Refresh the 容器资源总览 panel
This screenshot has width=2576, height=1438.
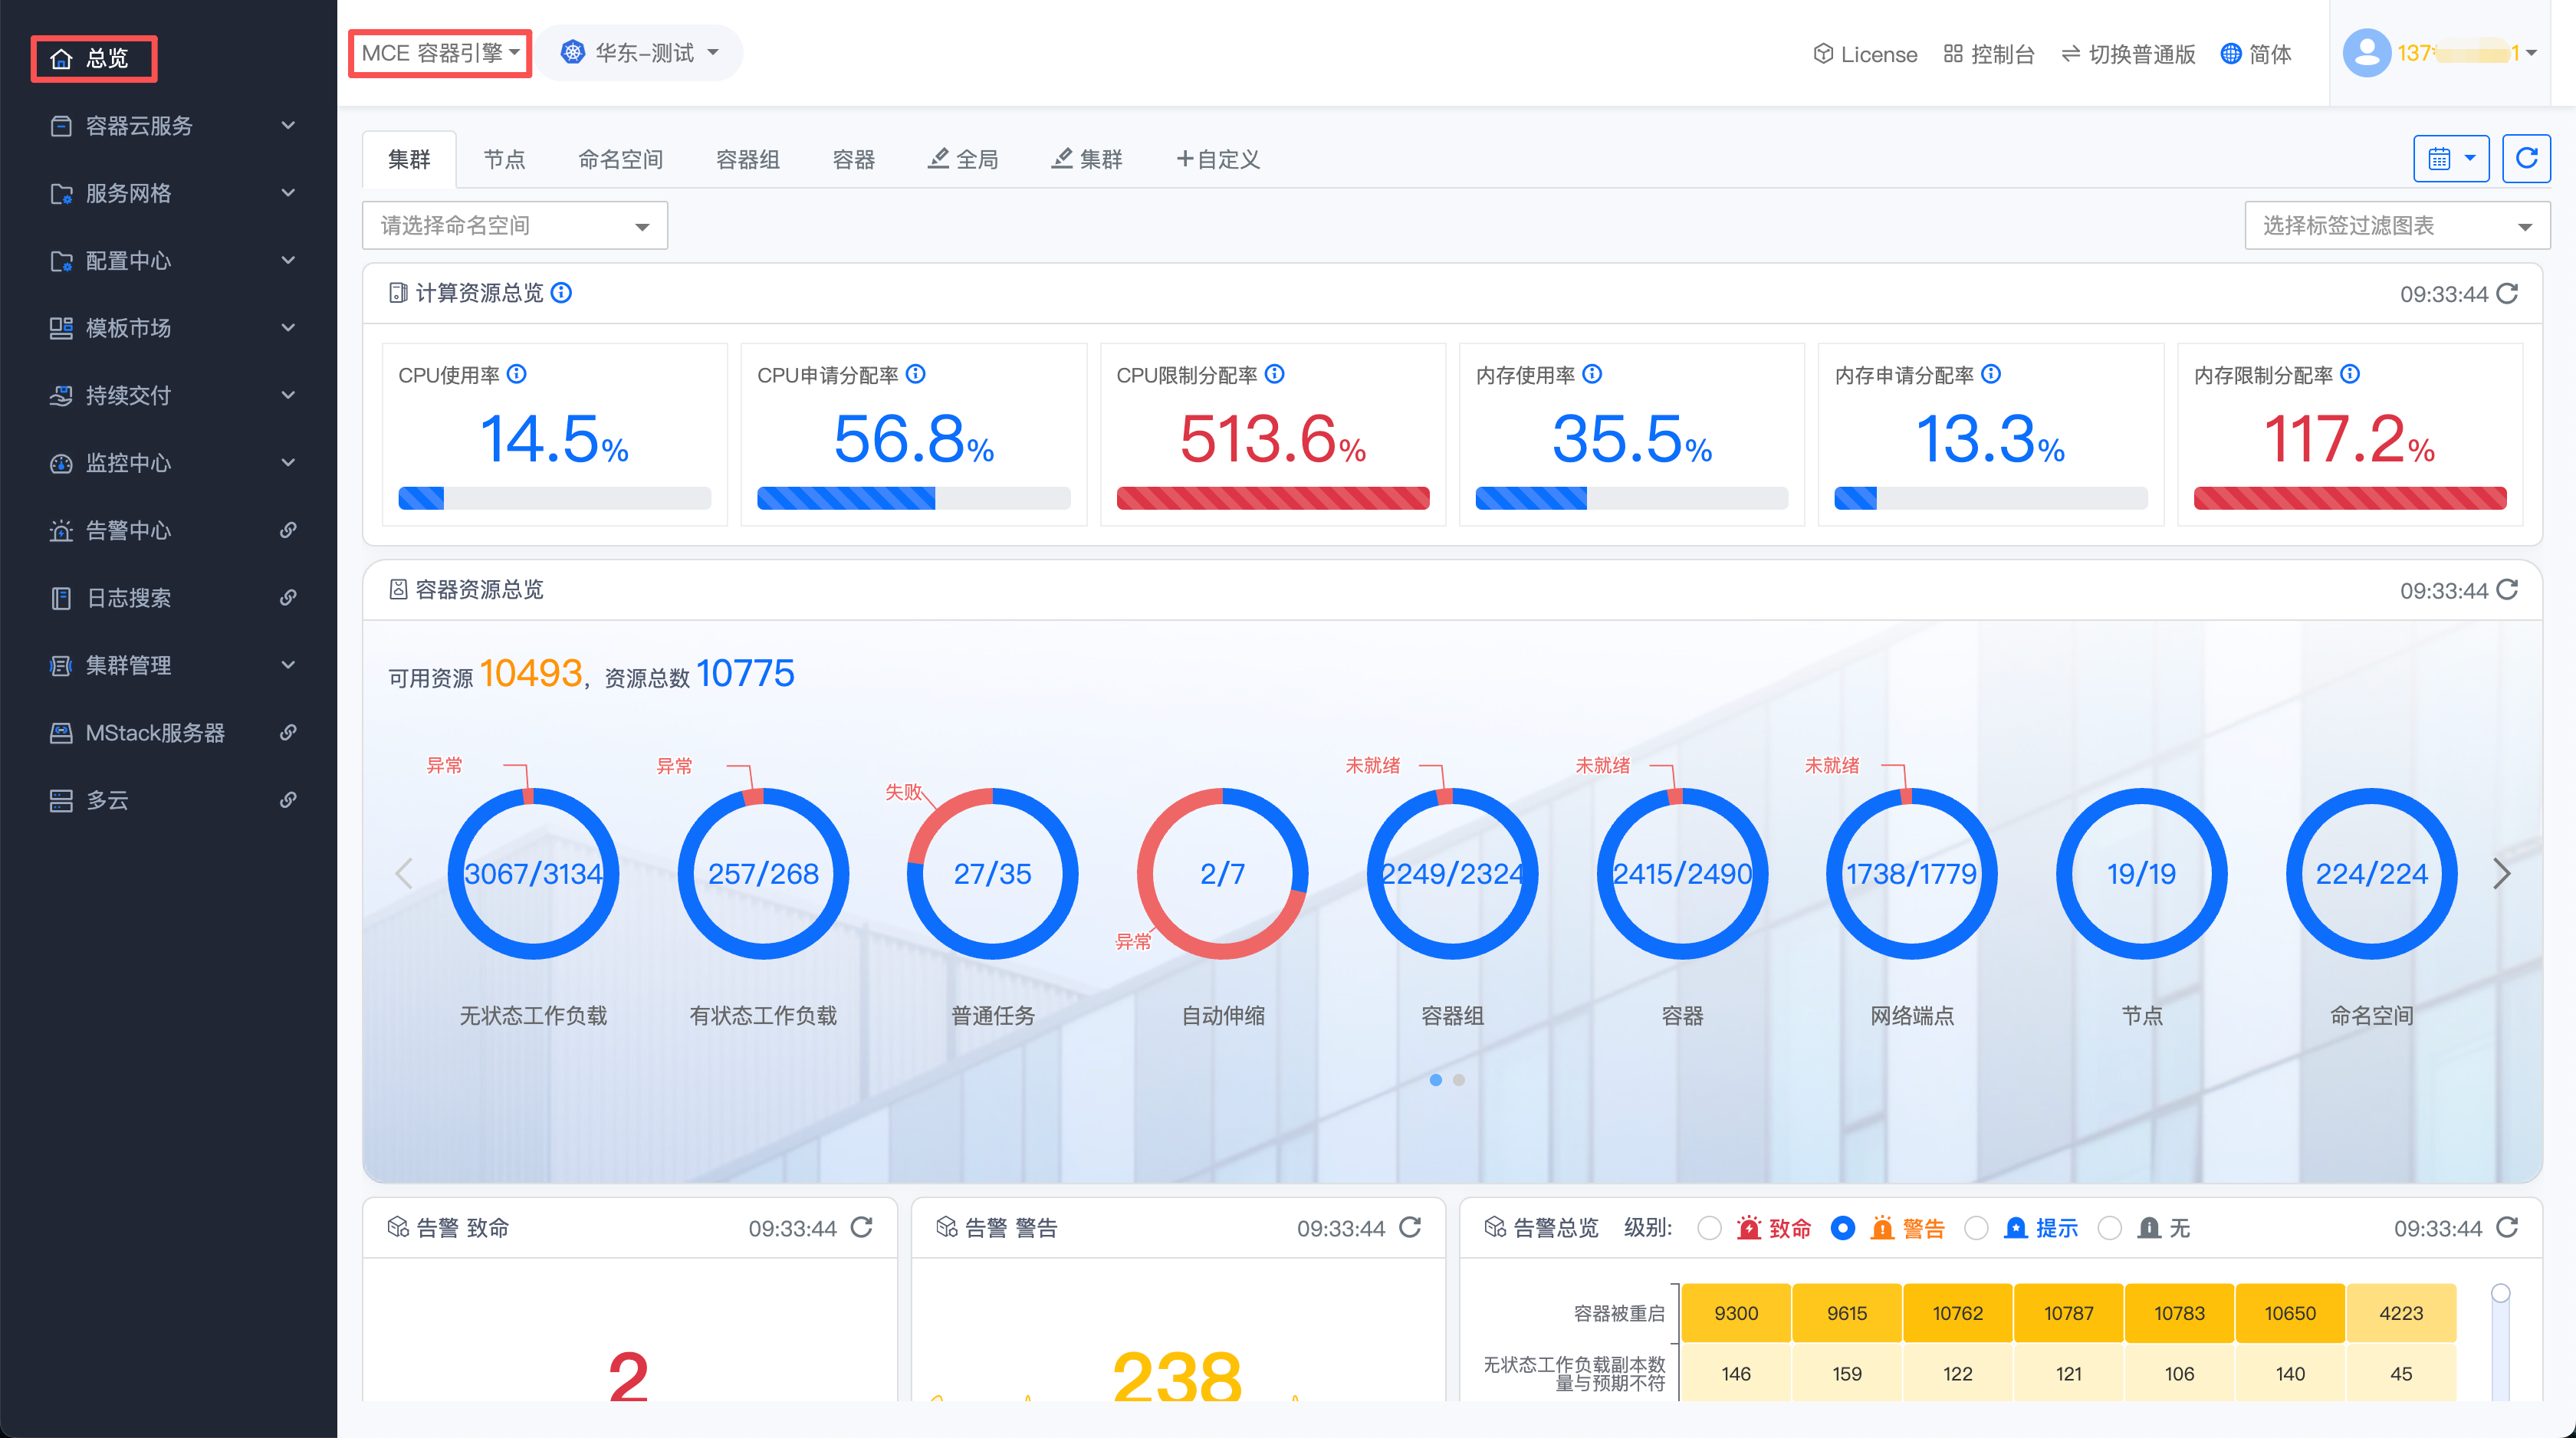2507,590
